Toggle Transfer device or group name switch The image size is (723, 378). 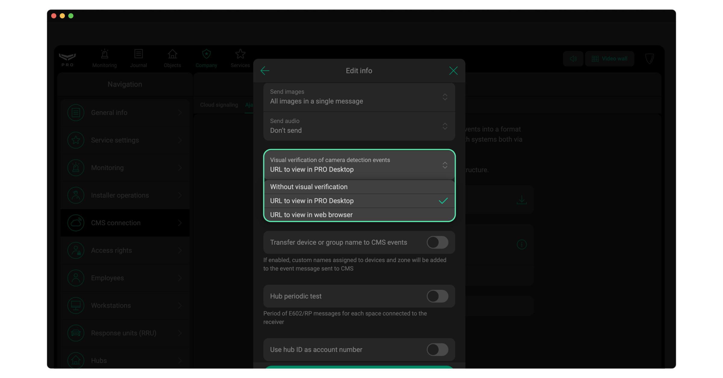[x=437, y=242]
